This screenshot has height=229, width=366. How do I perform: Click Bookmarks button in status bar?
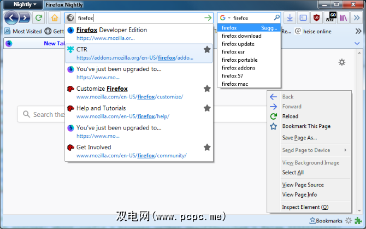(326, 221)
